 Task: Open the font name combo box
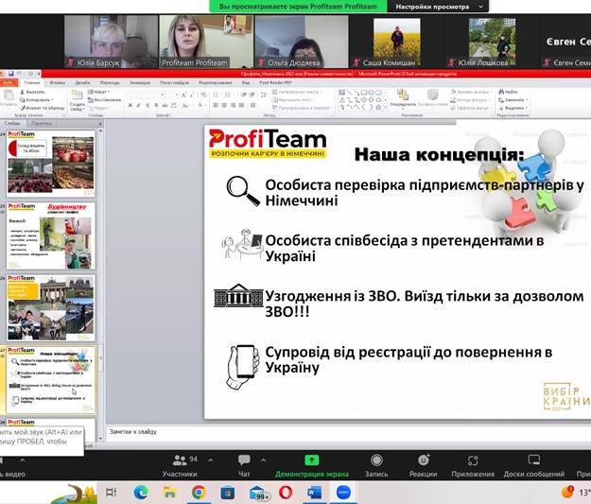coord(145,95)
